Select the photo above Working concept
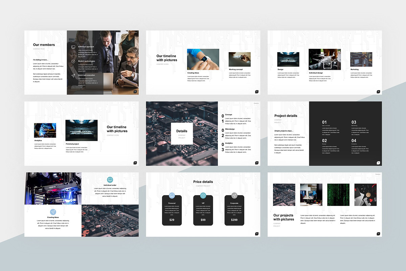The width and height of the screenshot is (406, 271). point(240,59)
